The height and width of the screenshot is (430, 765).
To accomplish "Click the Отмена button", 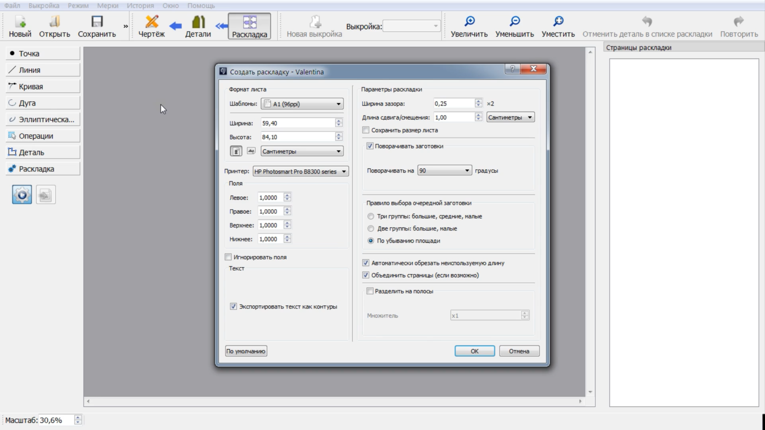I will [519, 351].
